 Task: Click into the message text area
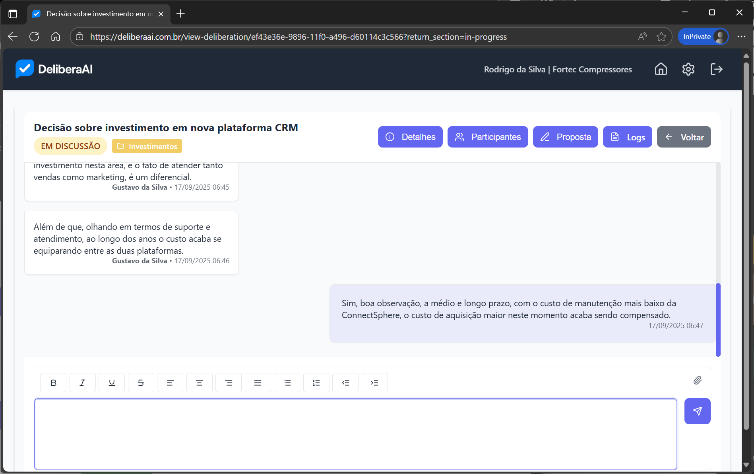pyautogui.click(x=355, y=434)
